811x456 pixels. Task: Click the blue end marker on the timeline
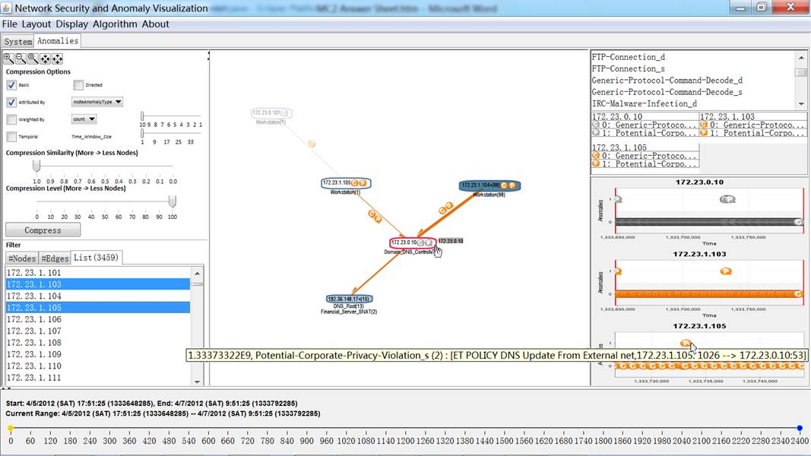click(800, 429)
